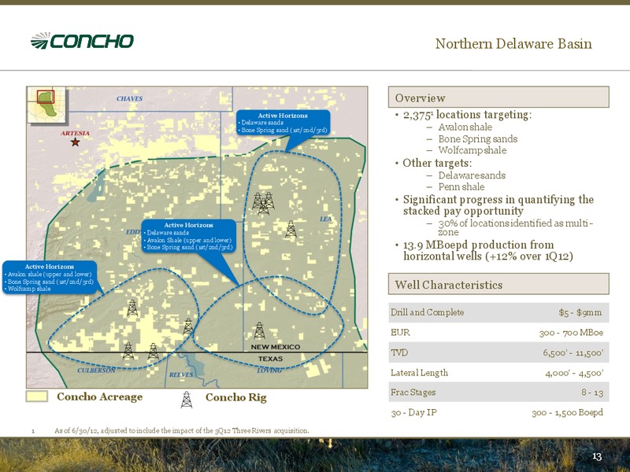Click the cluster of three rig icons
The width and height of the screenshot is (630, 472).
click(x=263, y=203)
